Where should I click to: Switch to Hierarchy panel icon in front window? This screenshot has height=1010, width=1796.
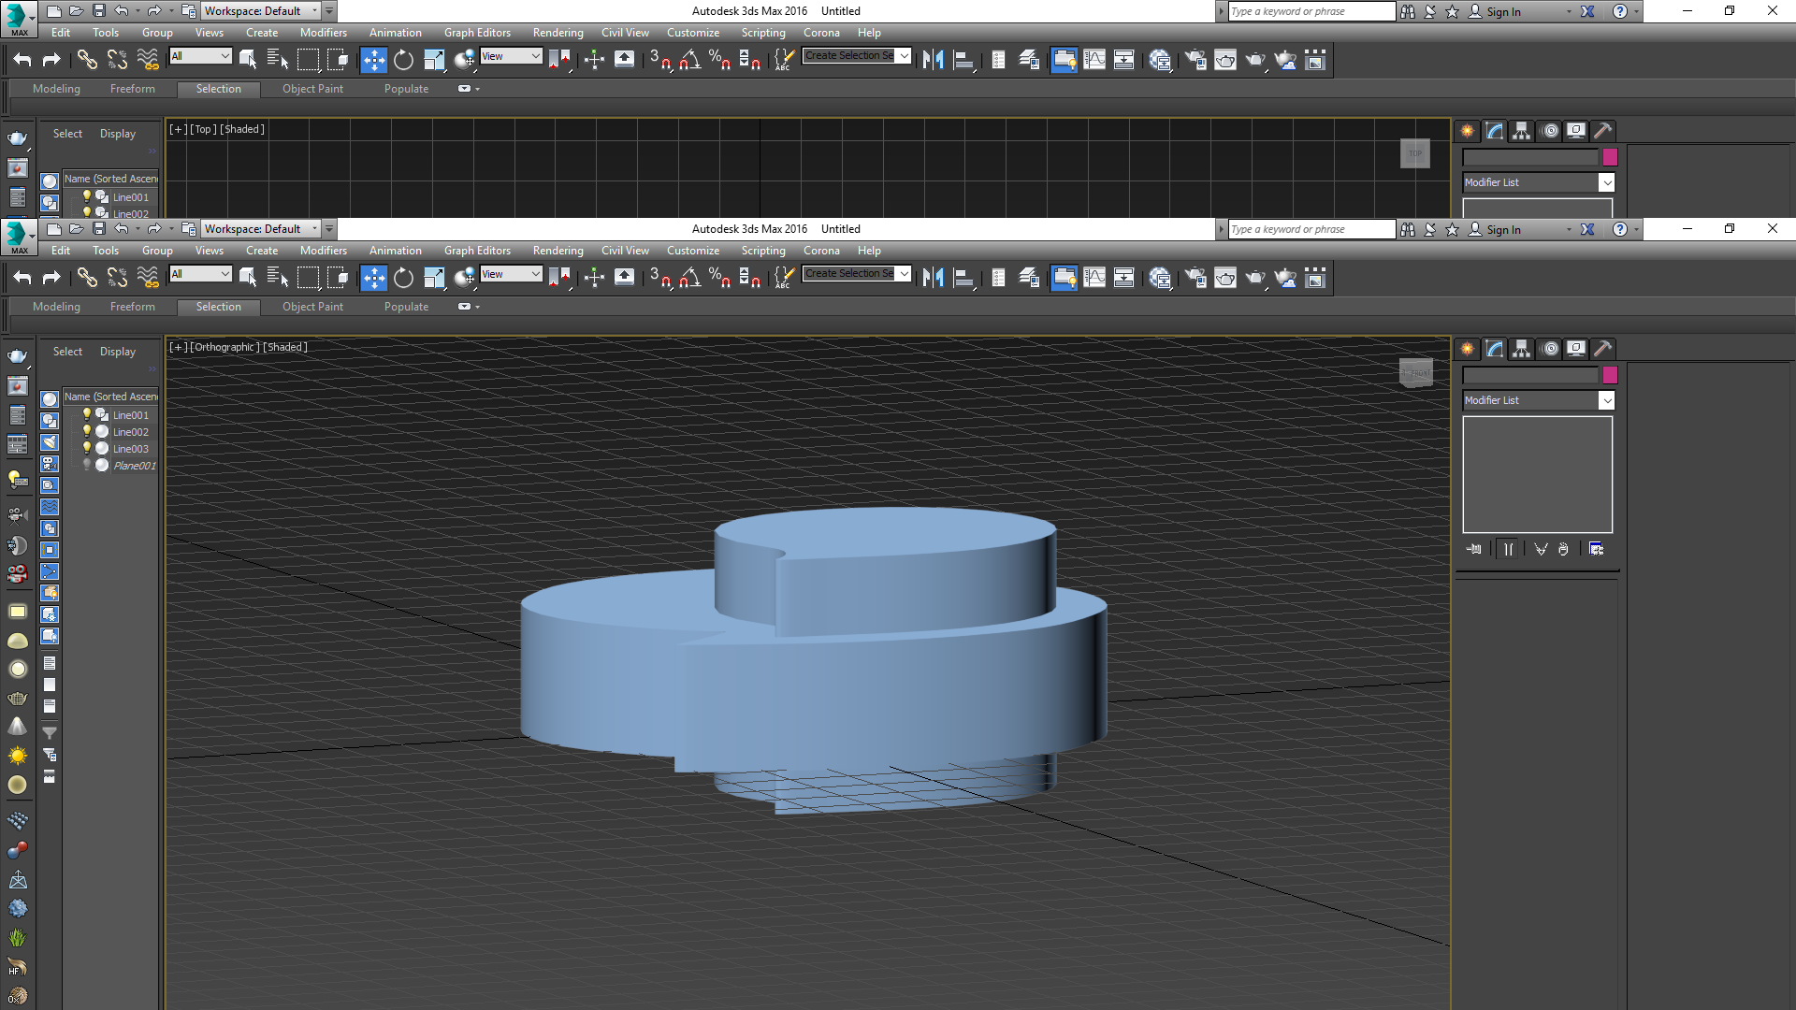(1522, 349)
